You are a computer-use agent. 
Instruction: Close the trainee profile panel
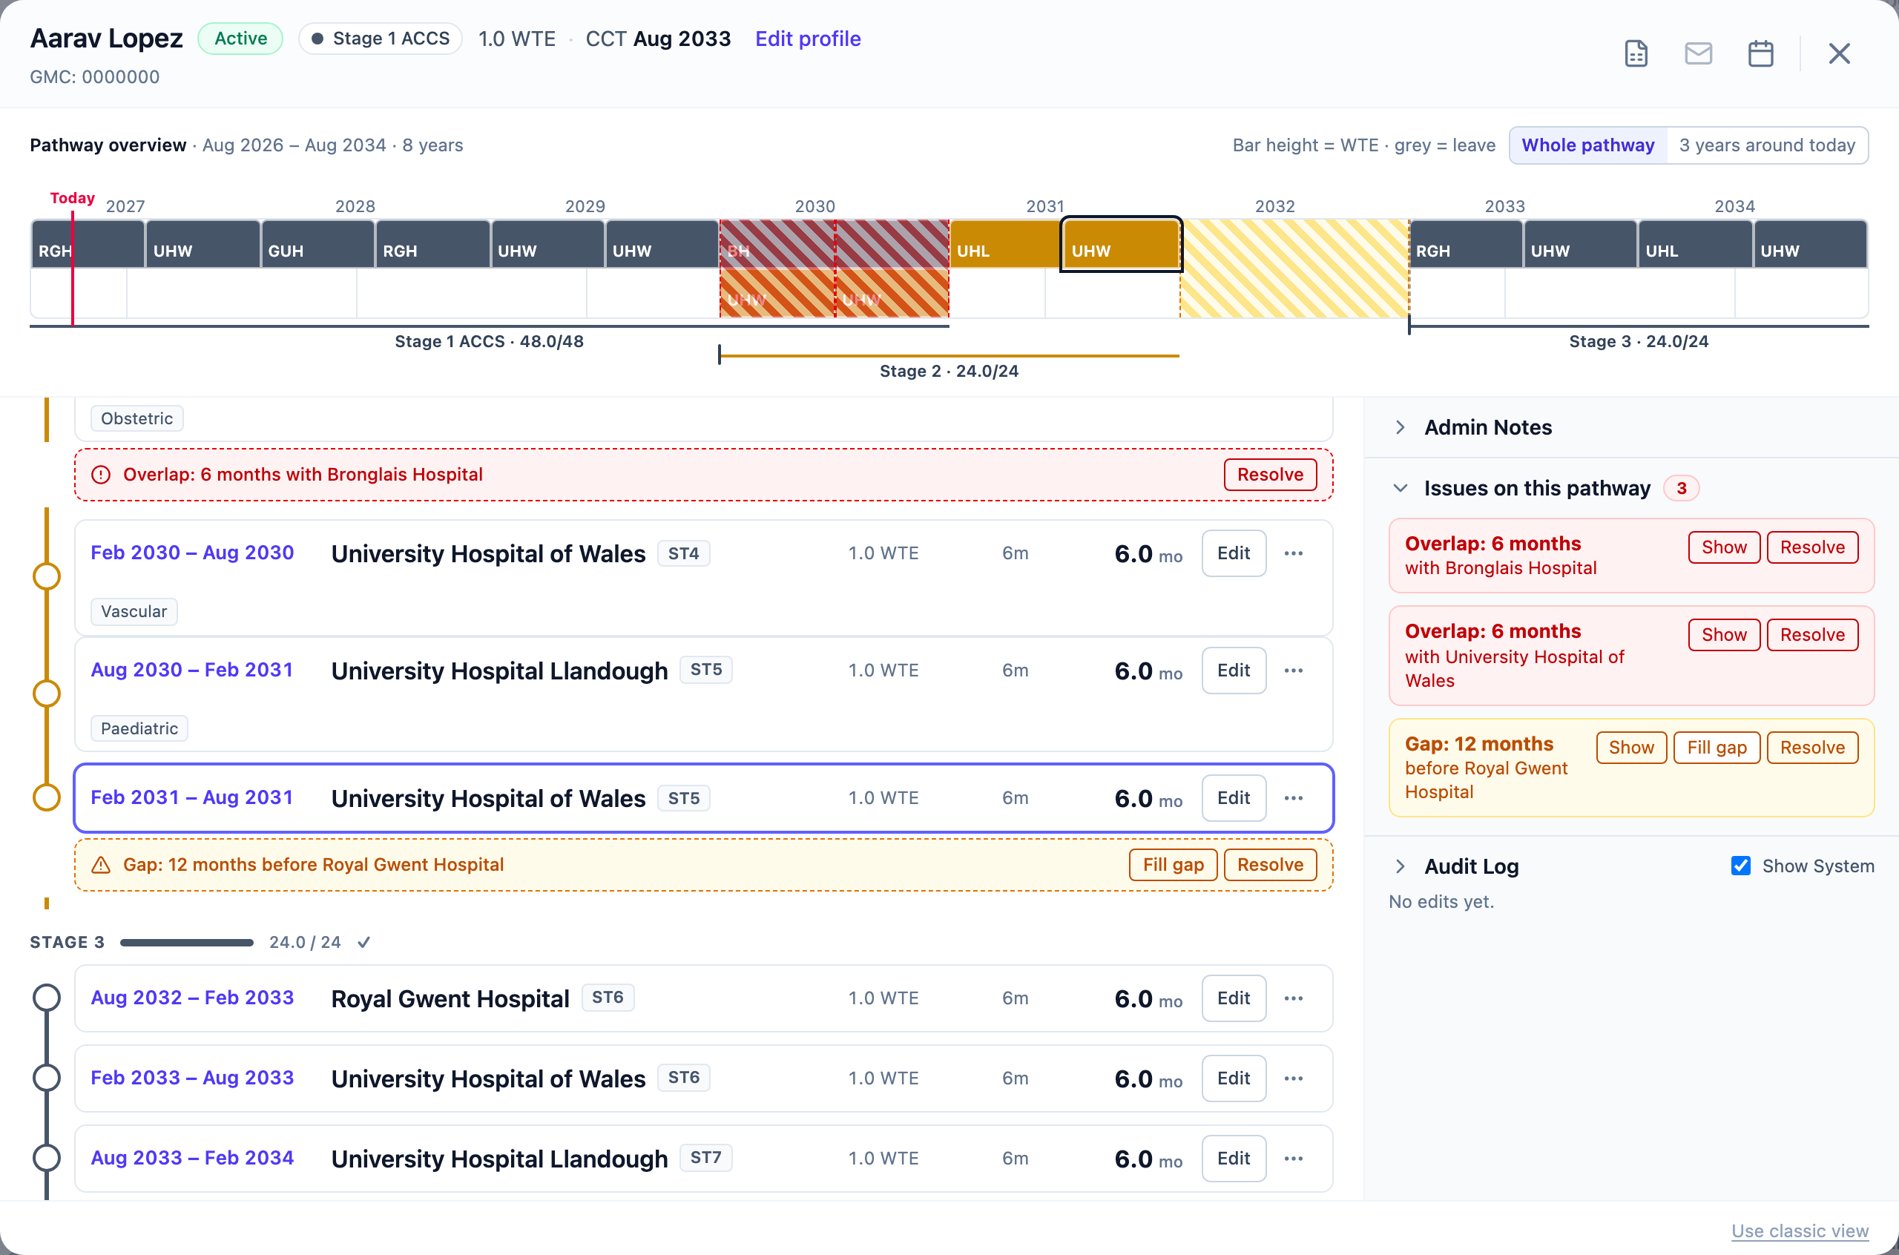coord(1839,53)
